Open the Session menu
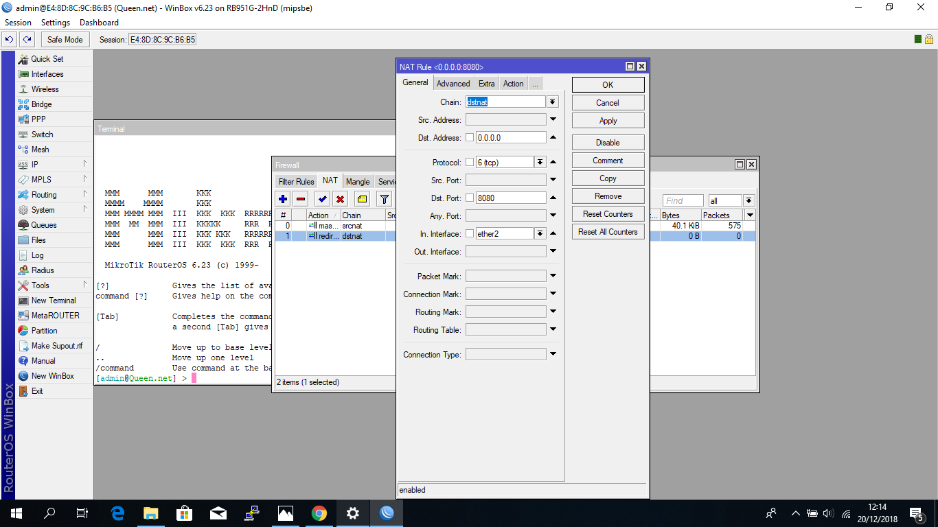 [x=18, y=23]
